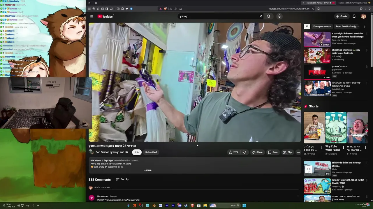Open Blender from the taskbar
Screen dimensions: 373x209
point(154,206)
